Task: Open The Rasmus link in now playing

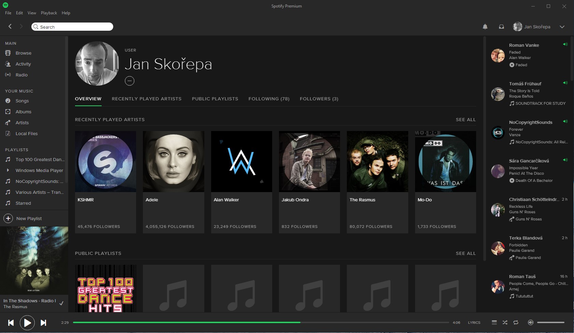Action: coord(15,307)
